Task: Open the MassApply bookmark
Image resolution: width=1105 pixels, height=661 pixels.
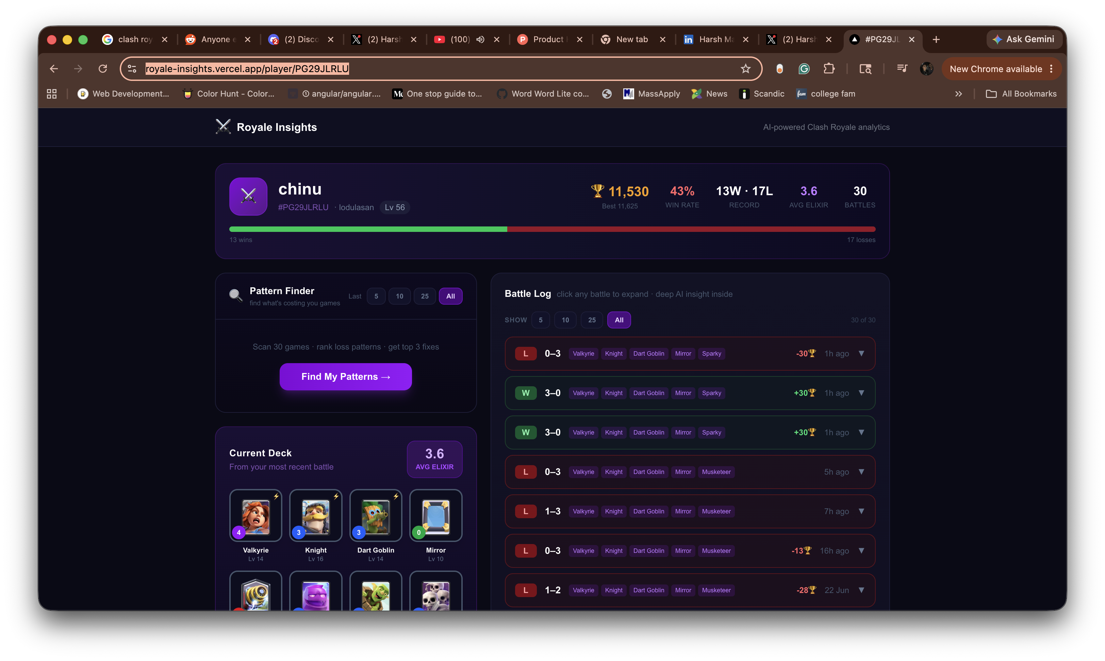Action: click(x=652, y=94)
